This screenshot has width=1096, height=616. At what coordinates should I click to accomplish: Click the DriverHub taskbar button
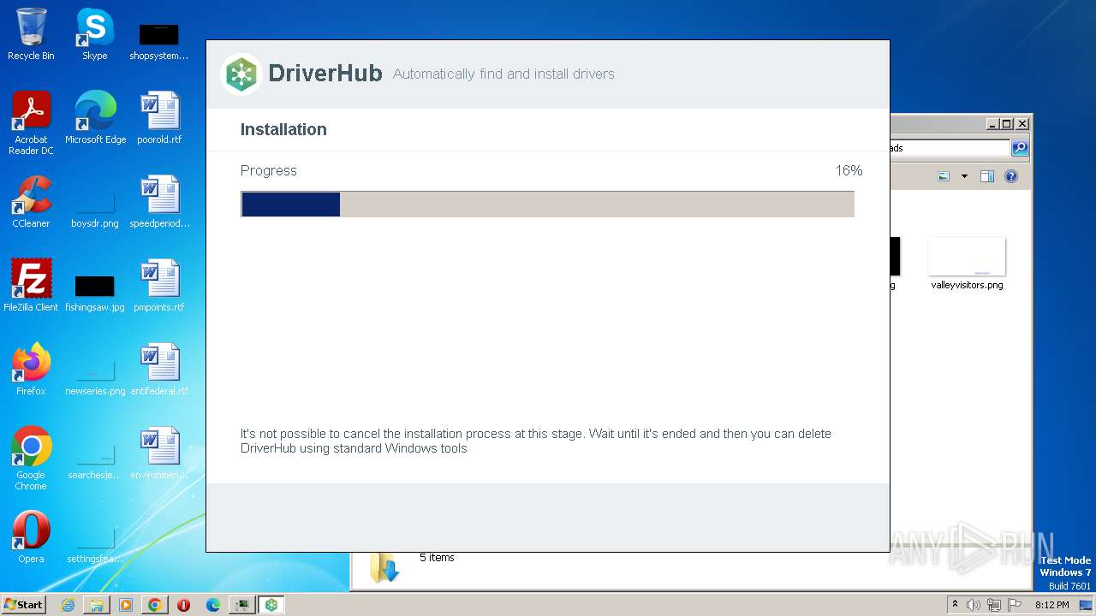coord(271,605)
